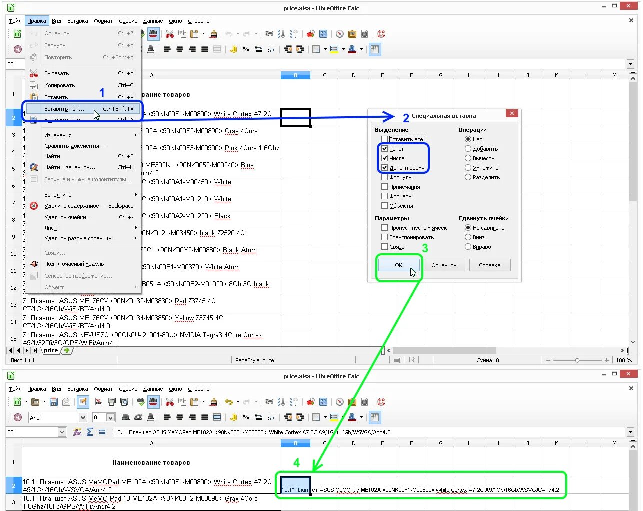This screenshot has height=511, width=643.
Task: Open the Paste dropdown arrow in the upper window
Action: pos(203,34)
